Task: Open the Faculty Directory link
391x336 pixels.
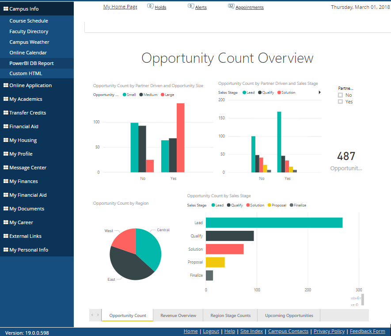Action: pyautogui.click(x=29, y=31)
